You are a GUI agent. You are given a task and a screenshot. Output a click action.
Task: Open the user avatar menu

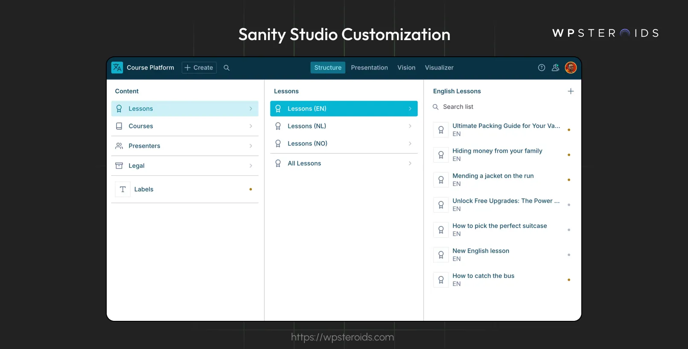pyautogui.click(x=571, y=67)
